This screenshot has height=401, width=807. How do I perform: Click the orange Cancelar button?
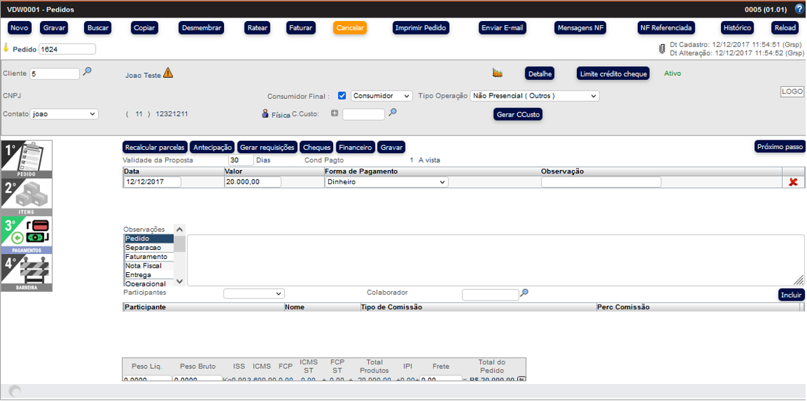(x=349, y=28)
